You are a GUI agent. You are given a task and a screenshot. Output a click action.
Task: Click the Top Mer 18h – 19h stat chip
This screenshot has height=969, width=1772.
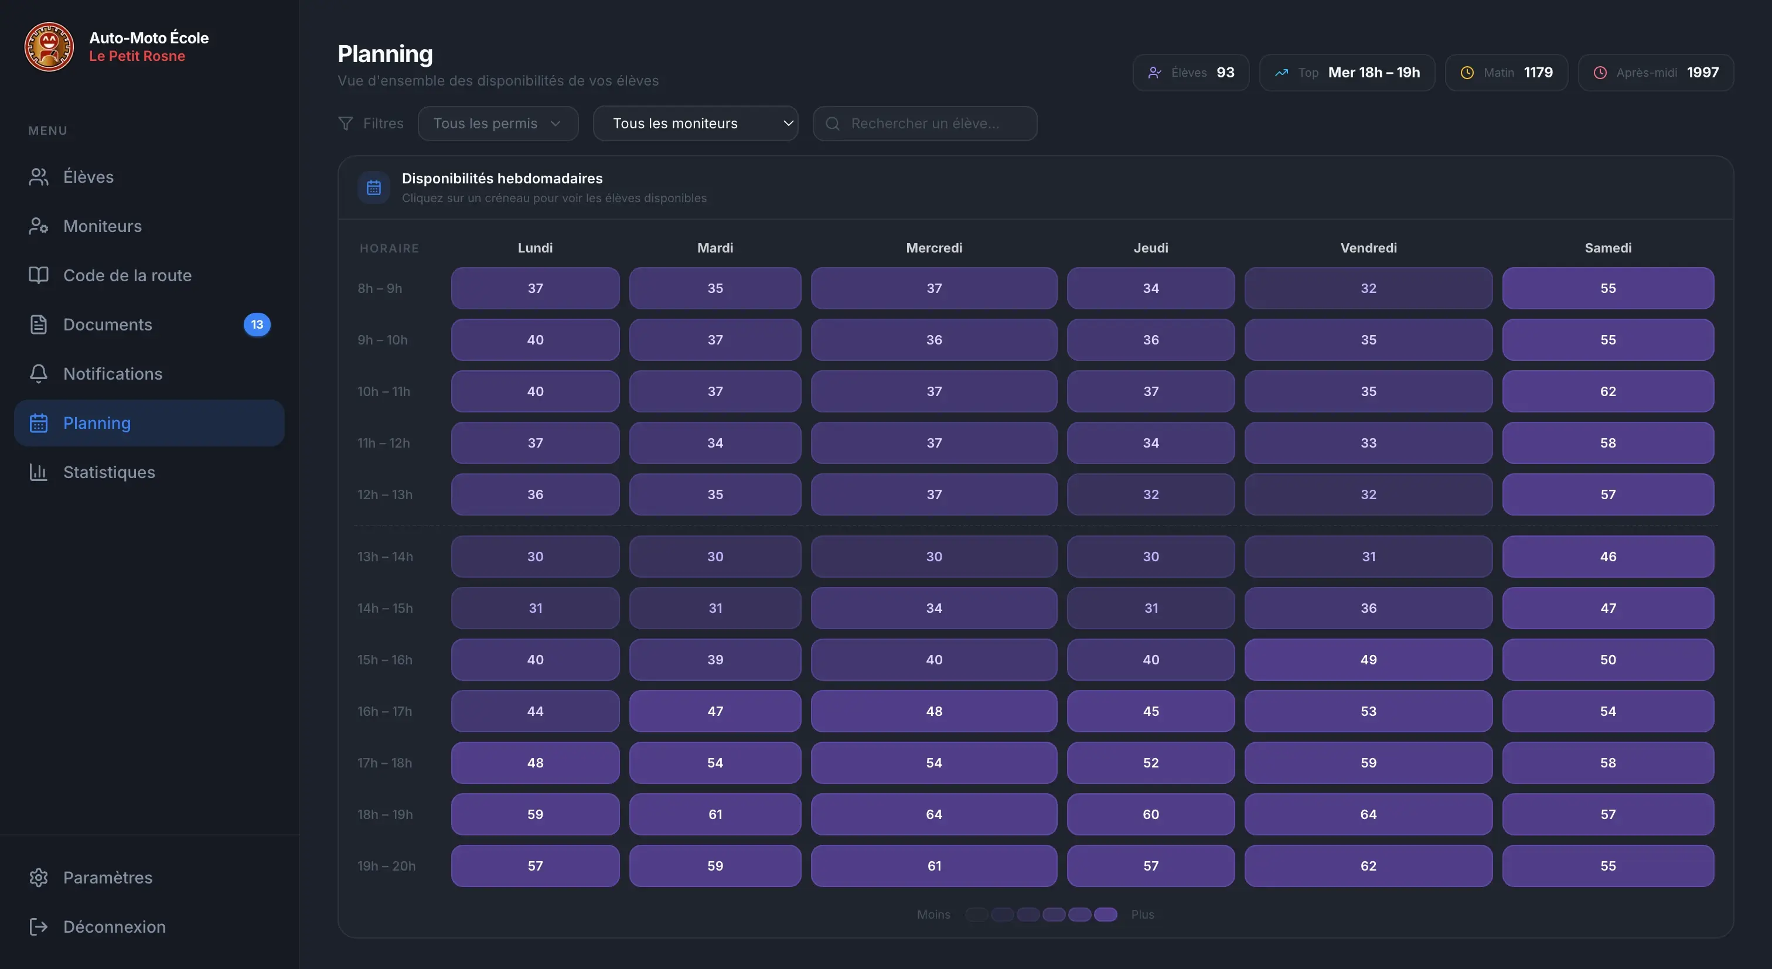[x=1347, y=72]
